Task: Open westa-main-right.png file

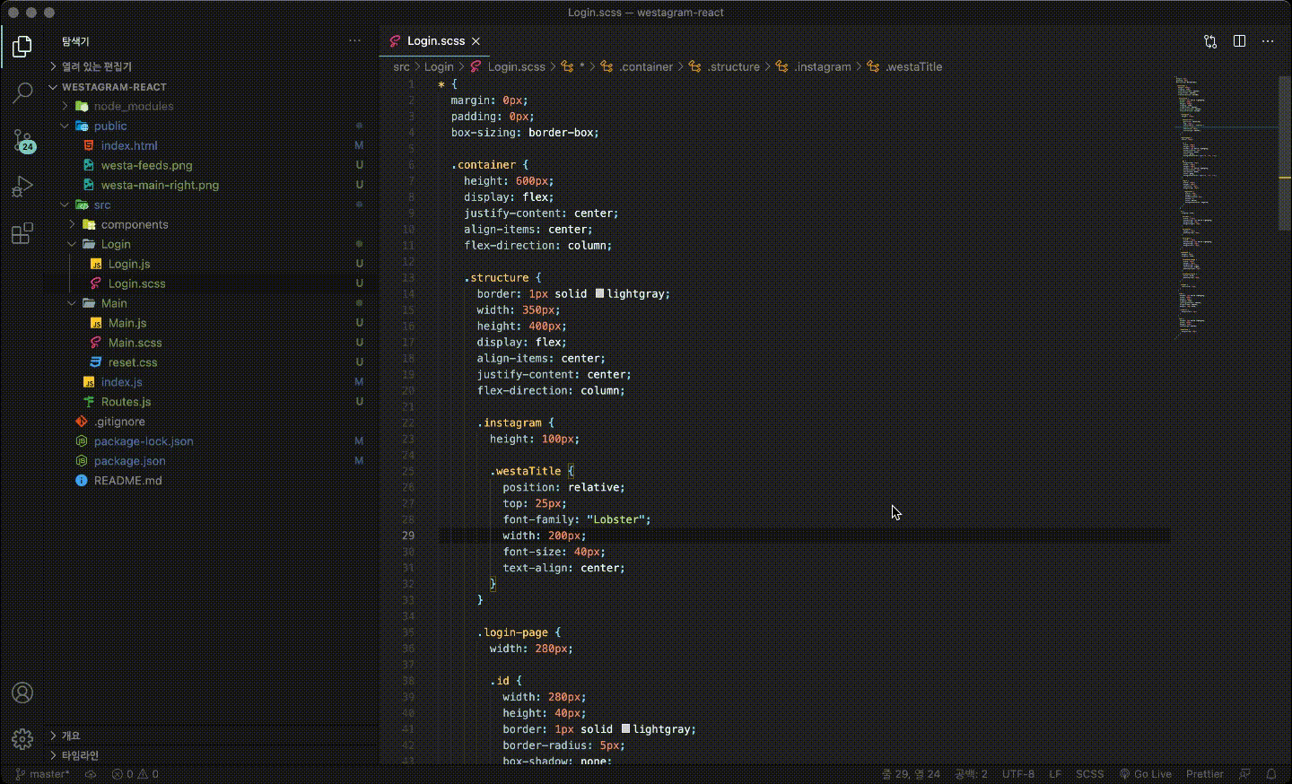Action: 211,185
